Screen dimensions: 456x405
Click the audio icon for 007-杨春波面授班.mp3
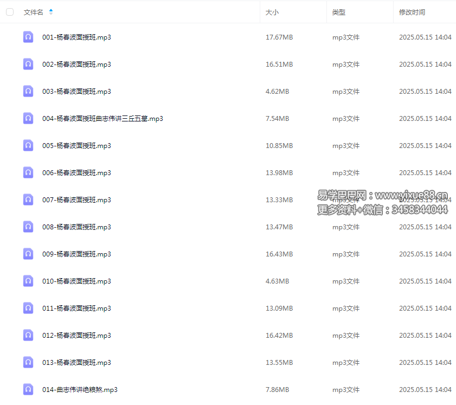point(28,200)
